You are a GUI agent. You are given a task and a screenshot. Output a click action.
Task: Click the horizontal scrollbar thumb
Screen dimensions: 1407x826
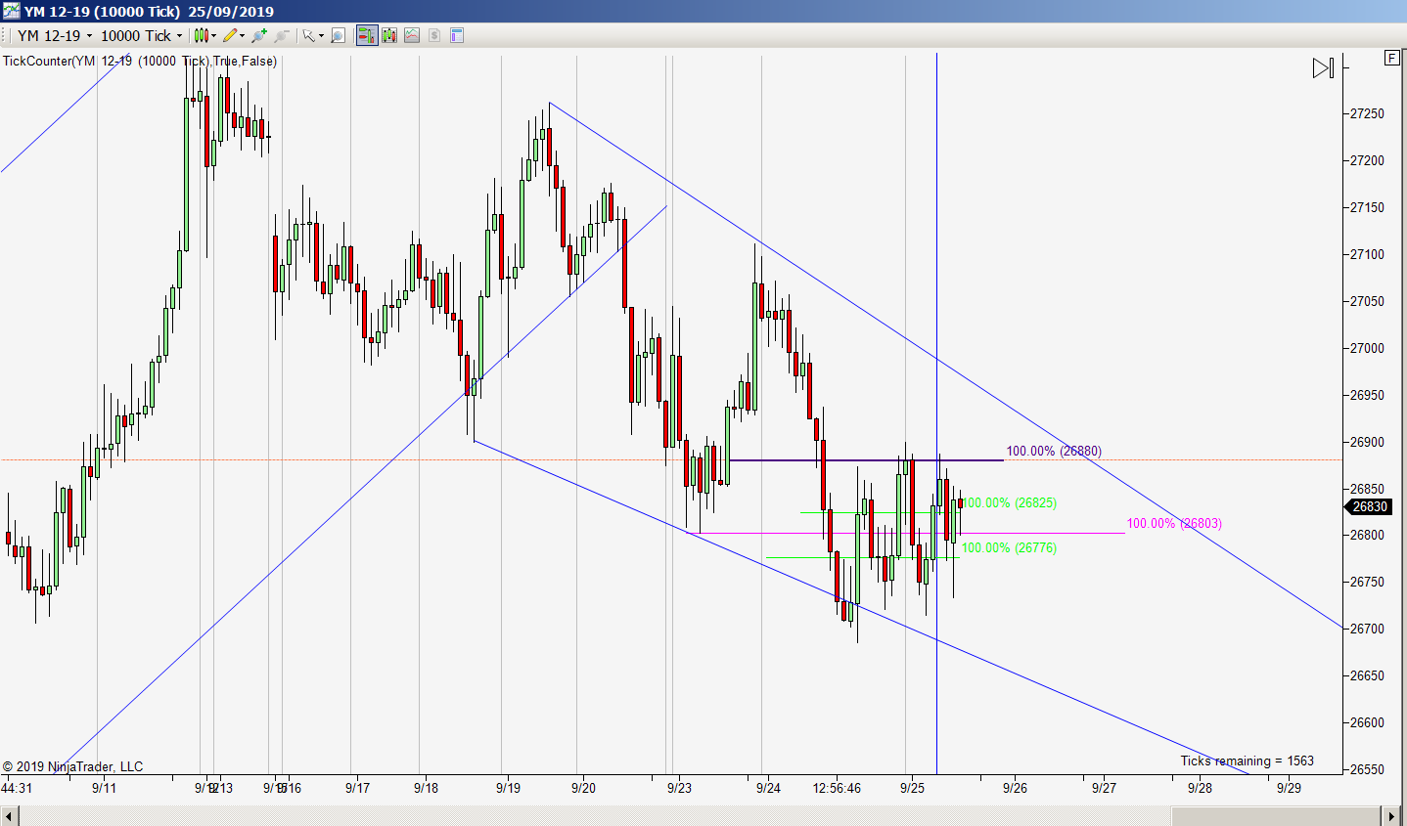[1276, 816]
